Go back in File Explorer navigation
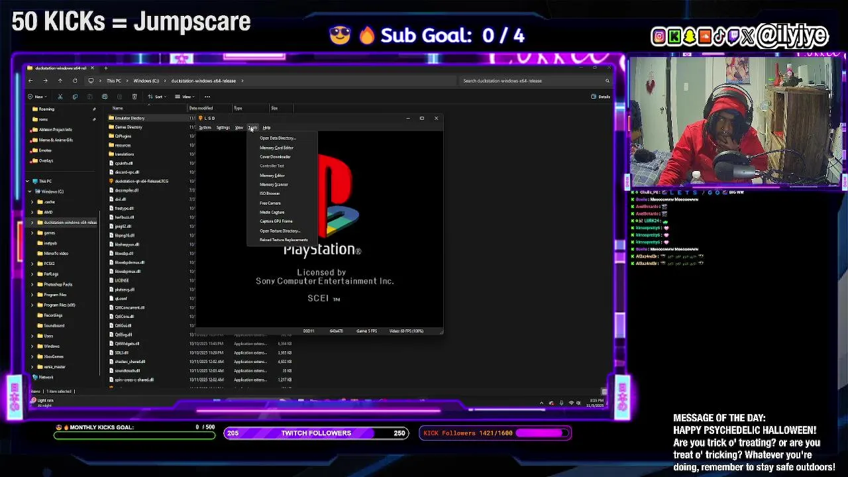 pyautogui.click(x=30, y=81)
